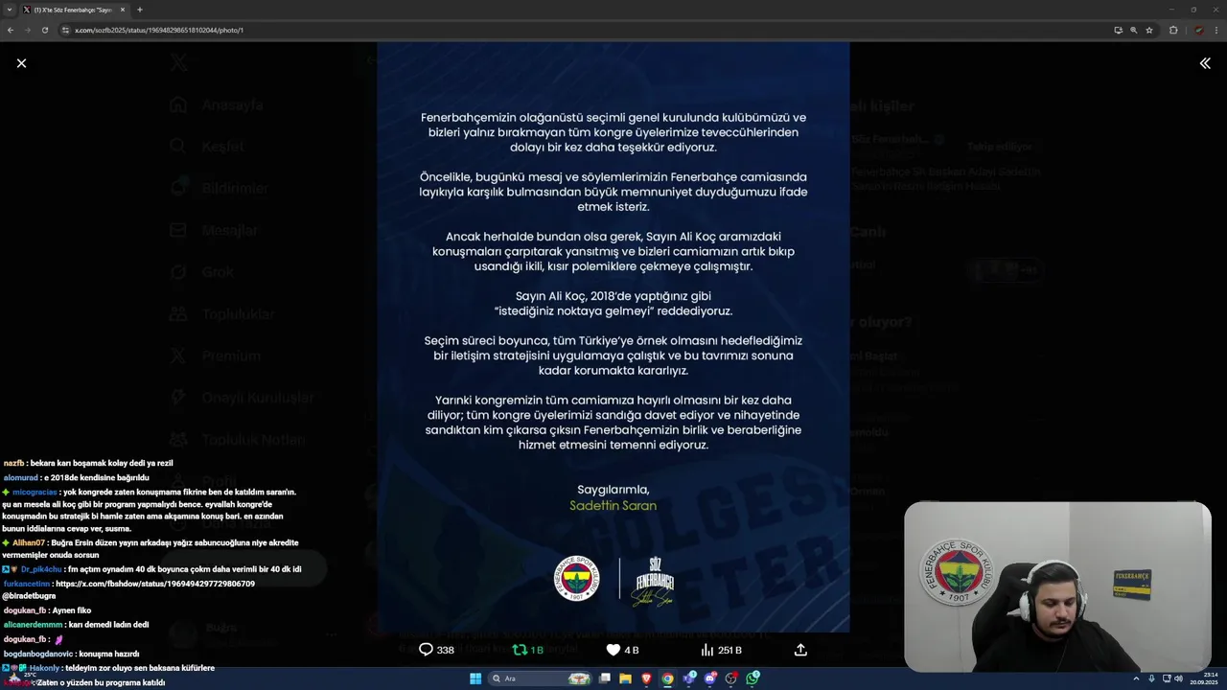Click chat username bogdanbogdanovic
Viewport: 1227px width, 690px height.
click(x=37, y=654)
